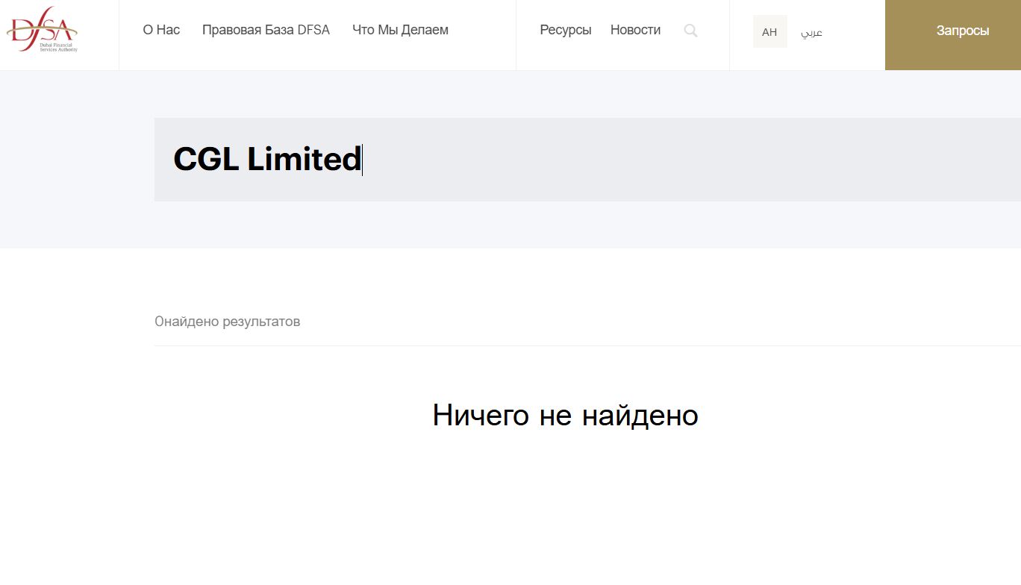Click the light gray banner above the search box

pos(522,94)
